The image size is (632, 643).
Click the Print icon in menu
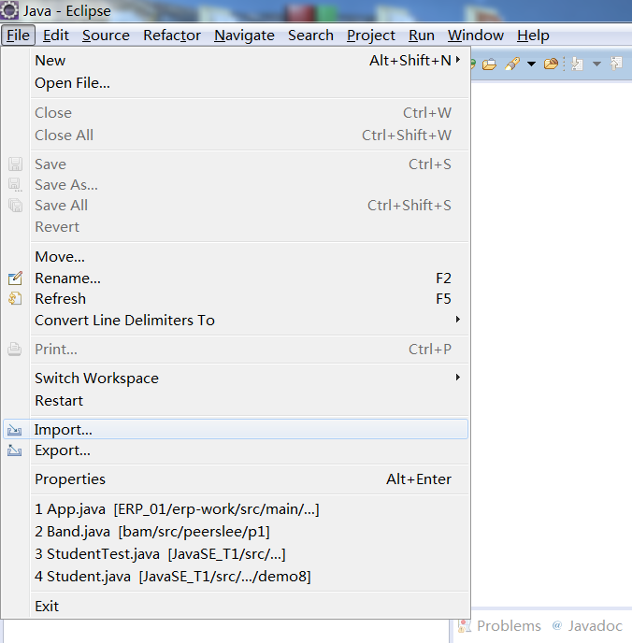[15, 349]
